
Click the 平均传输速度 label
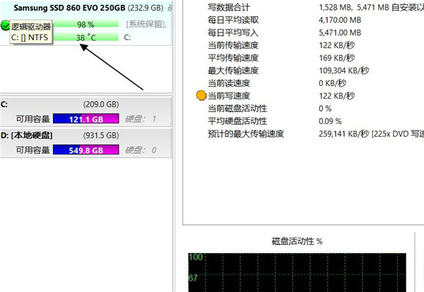point(233,58)
